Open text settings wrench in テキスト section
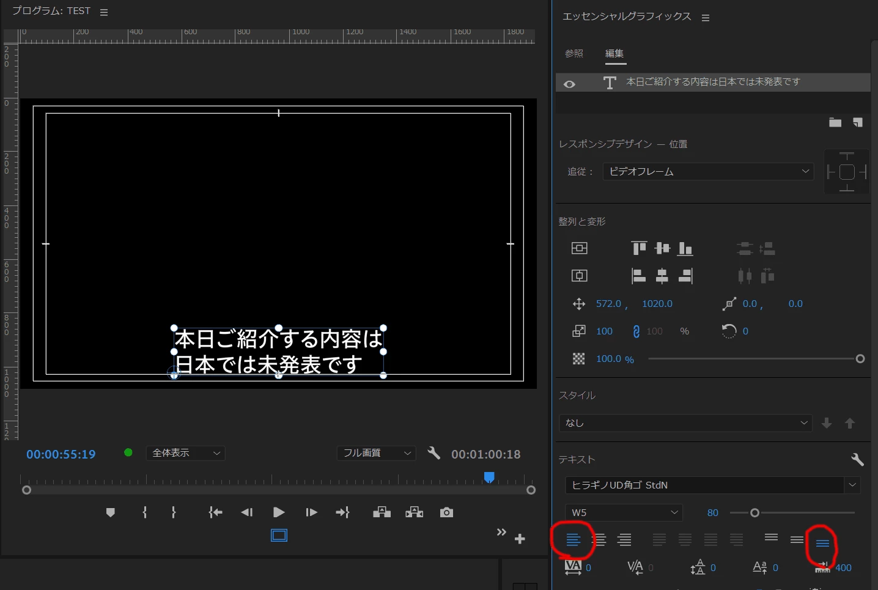The image size is (878, 590). [857, 459]
